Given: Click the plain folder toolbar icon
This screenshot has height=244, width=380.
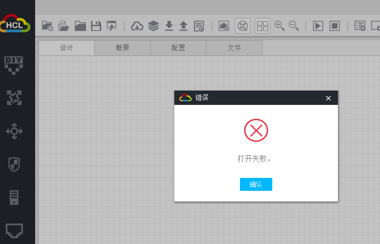Looking at the screenshot, I should coord(80,26).
